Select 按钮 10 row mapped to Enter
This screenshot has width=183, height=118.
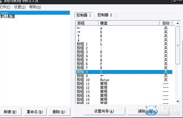(124, 80)
